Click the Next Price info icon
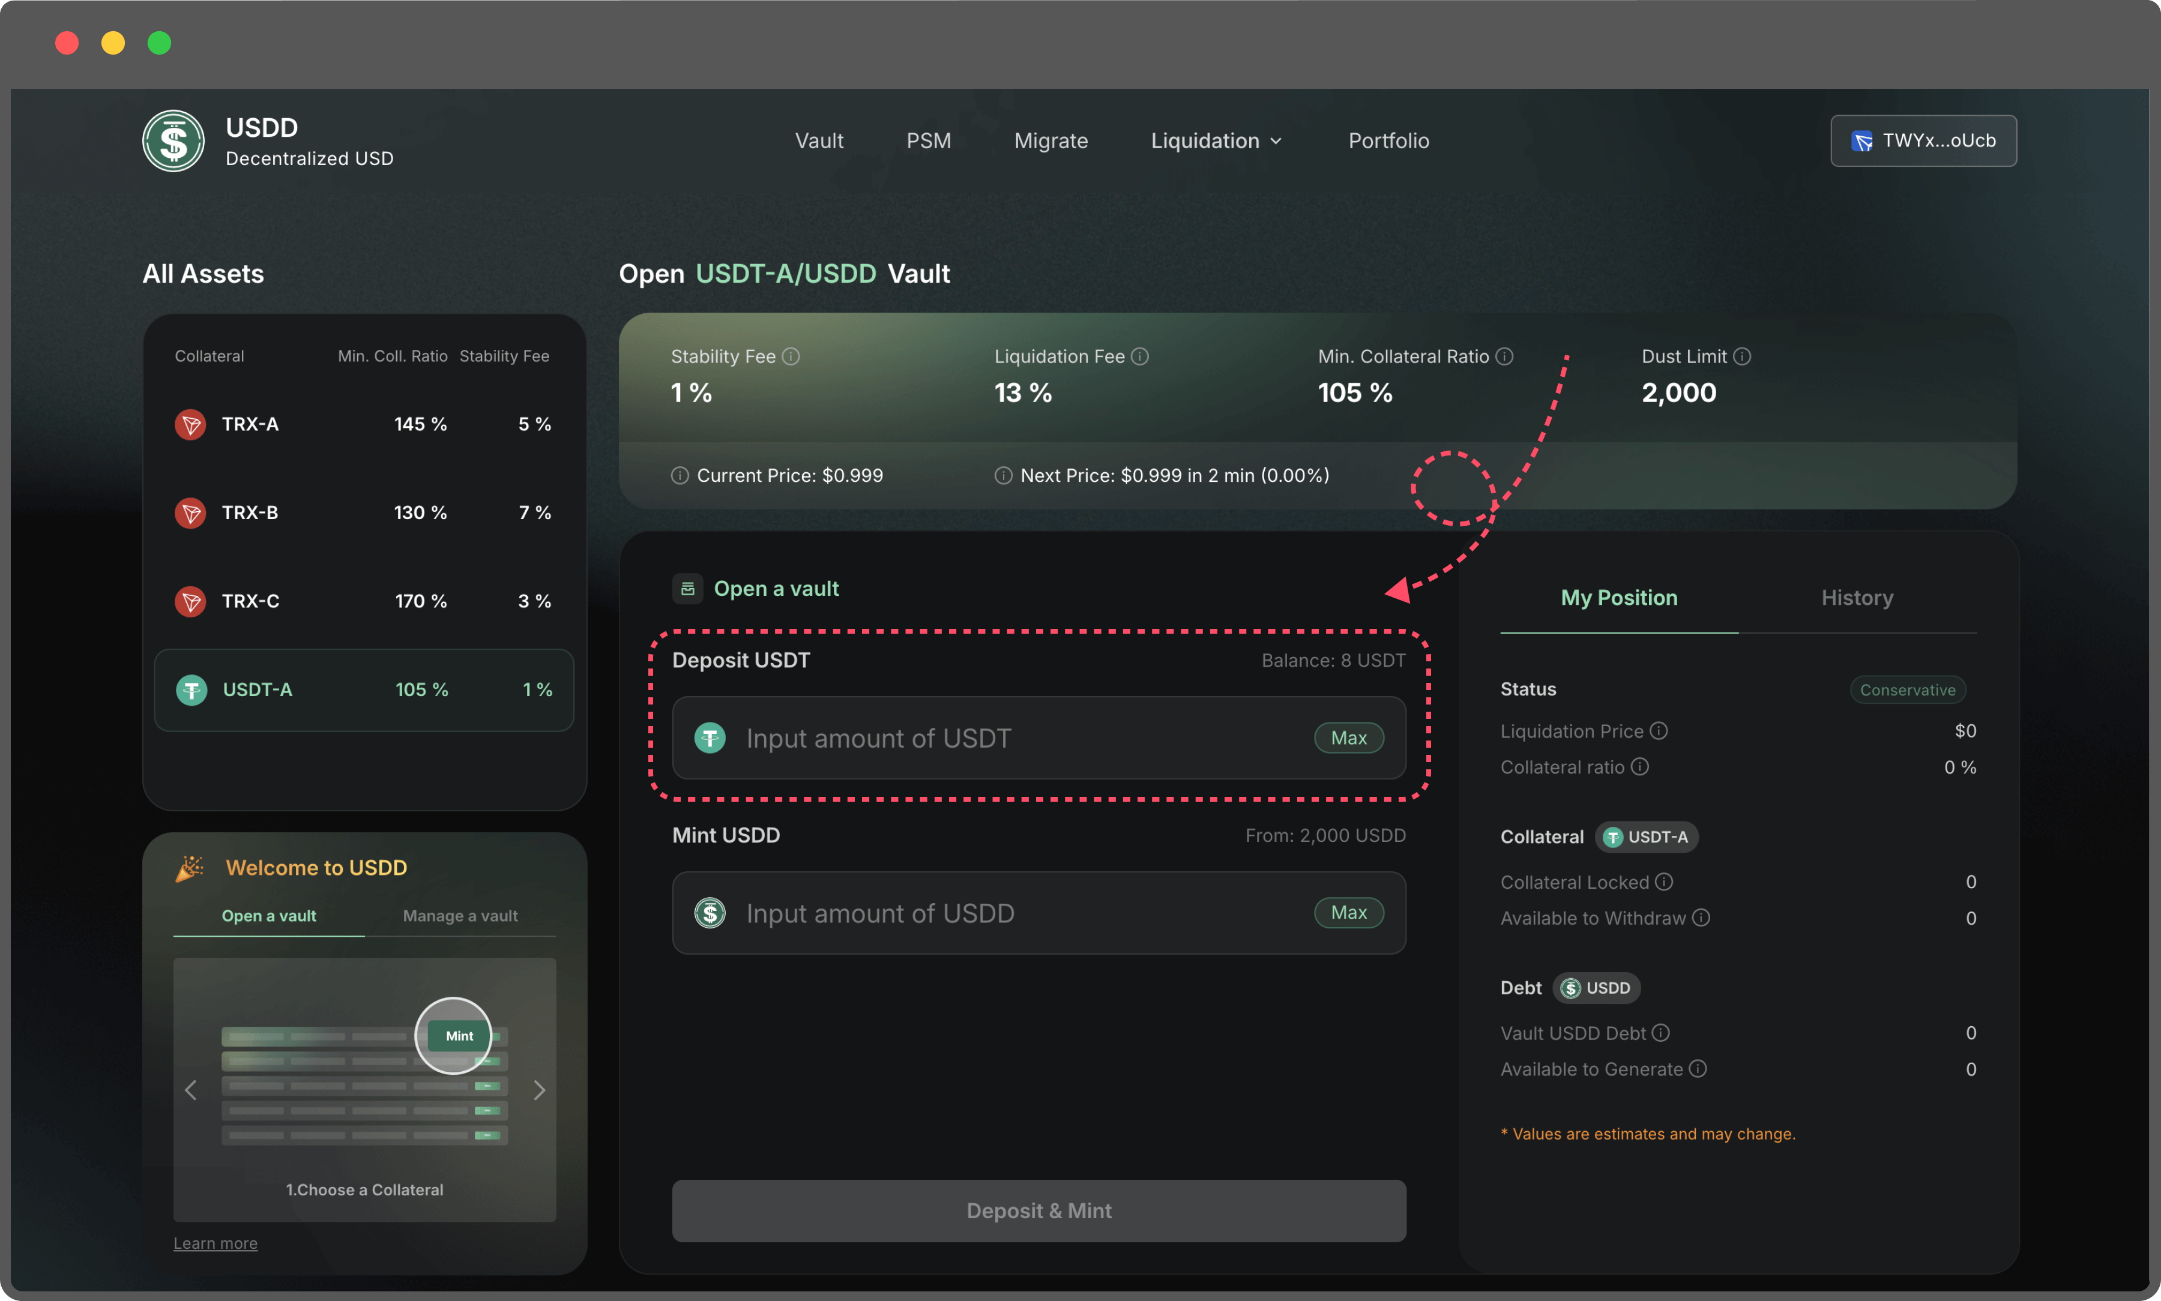This screenshot has width=2161, height=1301. pos(1004,475)
